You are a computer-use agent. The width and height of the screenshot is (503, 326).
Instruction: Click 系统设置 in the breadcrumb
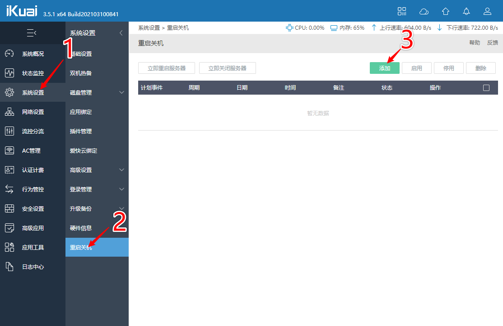pos(149,28)
